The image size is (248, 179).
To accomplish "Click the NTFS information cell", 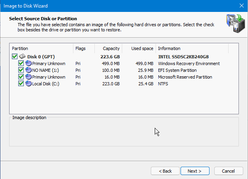I will coord(163,84).
